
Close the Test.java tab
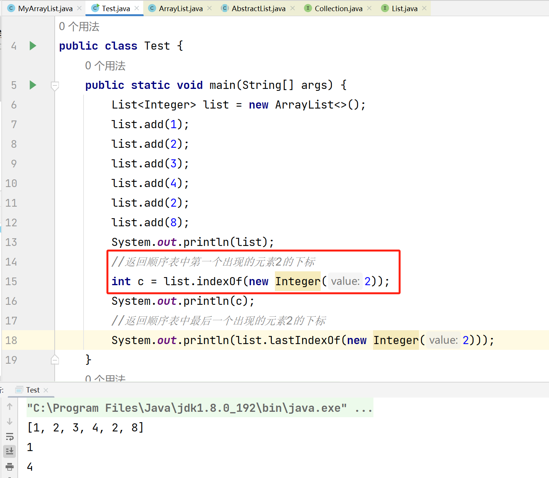(137, 8)
